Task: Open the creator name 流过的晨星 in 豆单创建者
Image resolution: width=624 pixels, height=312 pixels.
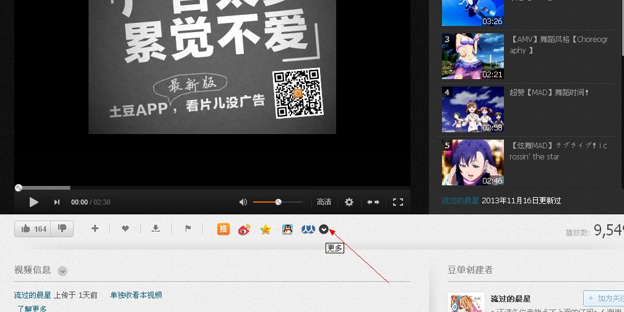Action: tap(511, 298)
